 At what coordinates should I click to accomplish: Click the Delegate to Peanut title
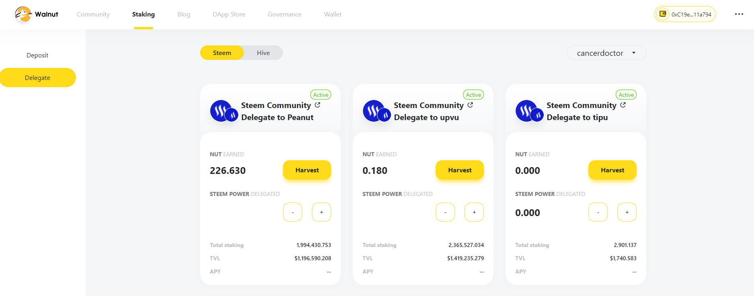coord(277,117)
